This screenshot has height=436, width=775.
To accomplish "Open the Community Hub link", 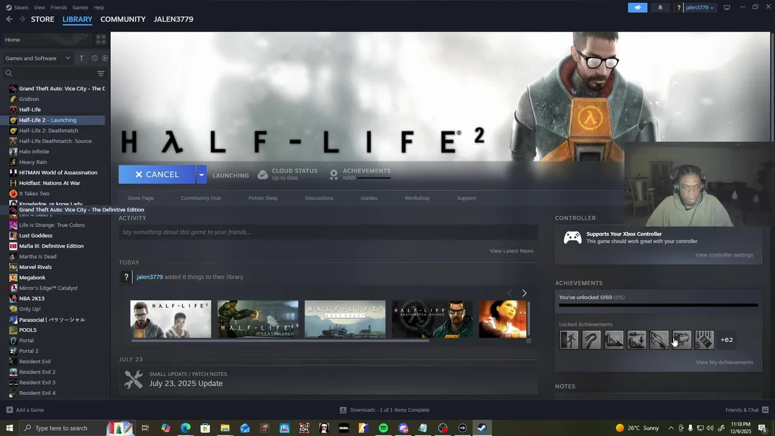I will coord(201,198).
